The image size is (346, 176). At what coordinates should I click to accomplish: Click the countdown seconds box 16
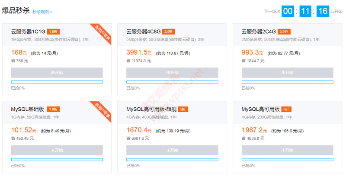click(x=323, y=11)
